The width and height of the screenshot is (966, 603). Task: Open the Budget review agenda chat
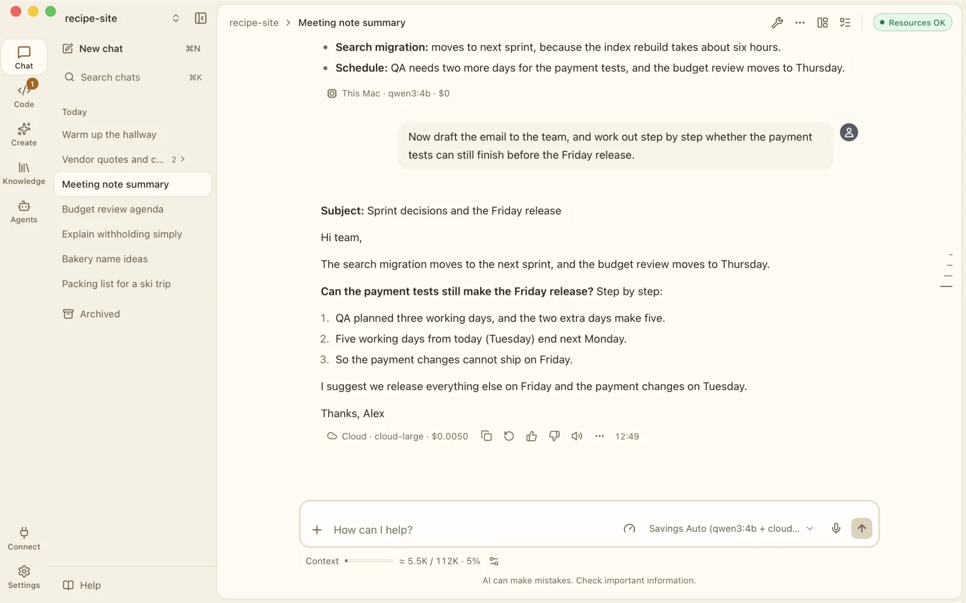click(133, 209)
